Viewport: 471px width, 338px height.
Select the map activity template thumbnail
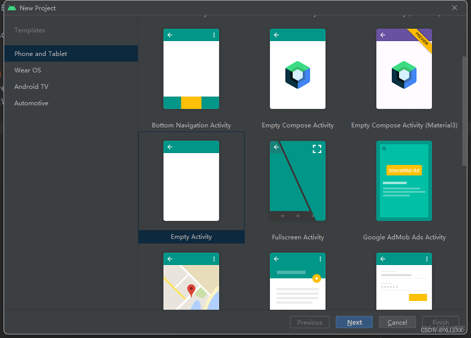pyautogui.click(x=191, y=281)
